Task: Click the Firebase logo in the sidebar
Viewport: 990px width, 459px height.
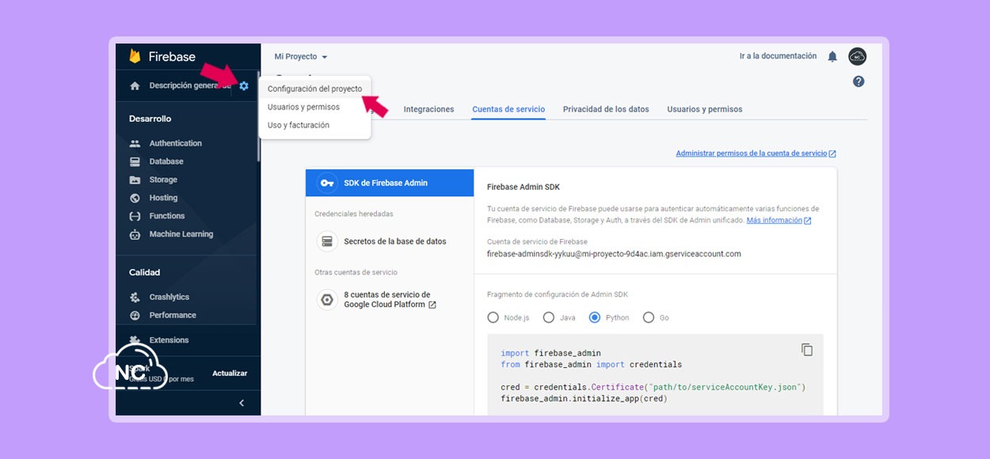Action: 135,56
